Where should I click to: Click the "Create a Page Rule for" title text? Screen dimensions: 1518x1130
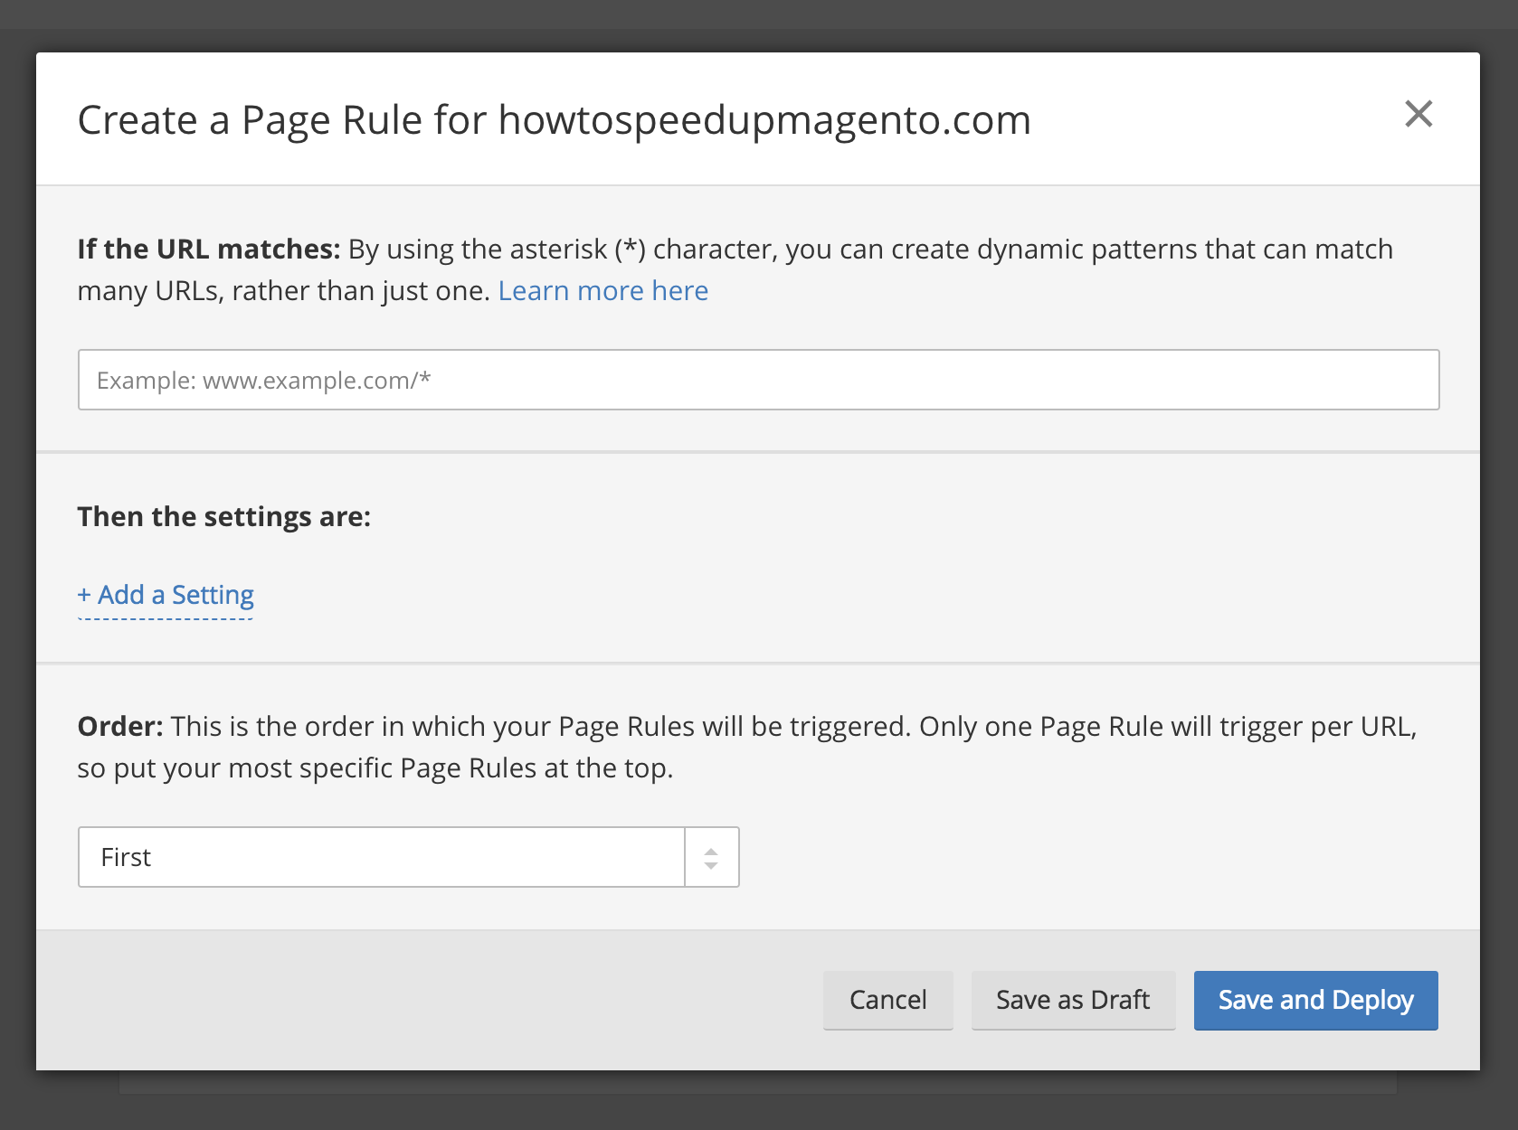pos(282,120)
